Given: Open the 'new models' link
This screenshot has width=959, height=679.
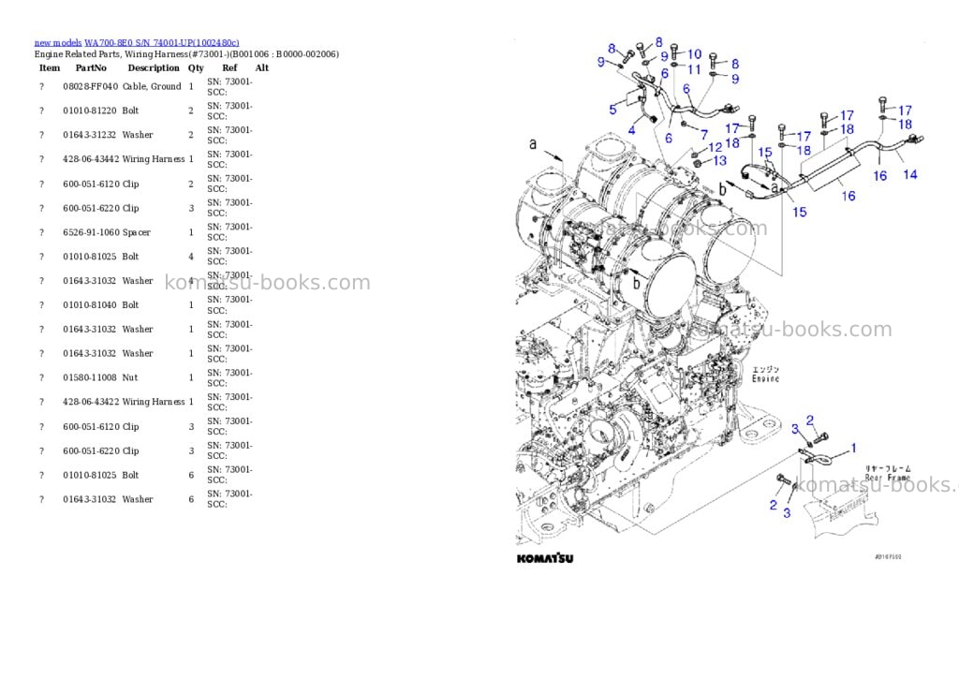Looking at the screenshot, I should coord(58,43).
